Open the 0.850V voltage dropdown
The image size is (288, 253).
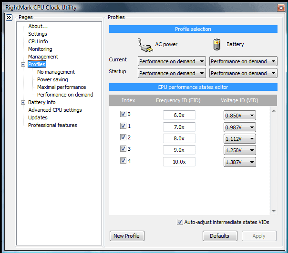point(240,116)
